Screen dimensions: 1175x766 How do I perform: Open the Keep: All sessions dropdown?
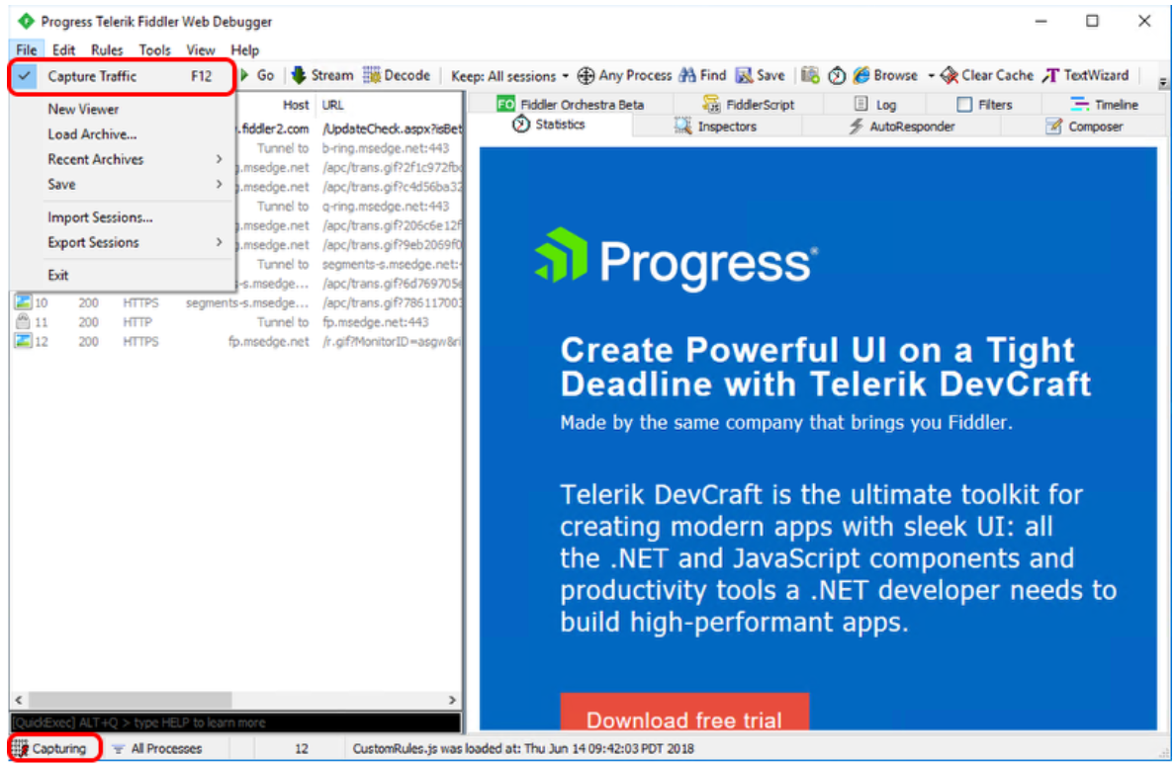(x=509, y=75)
